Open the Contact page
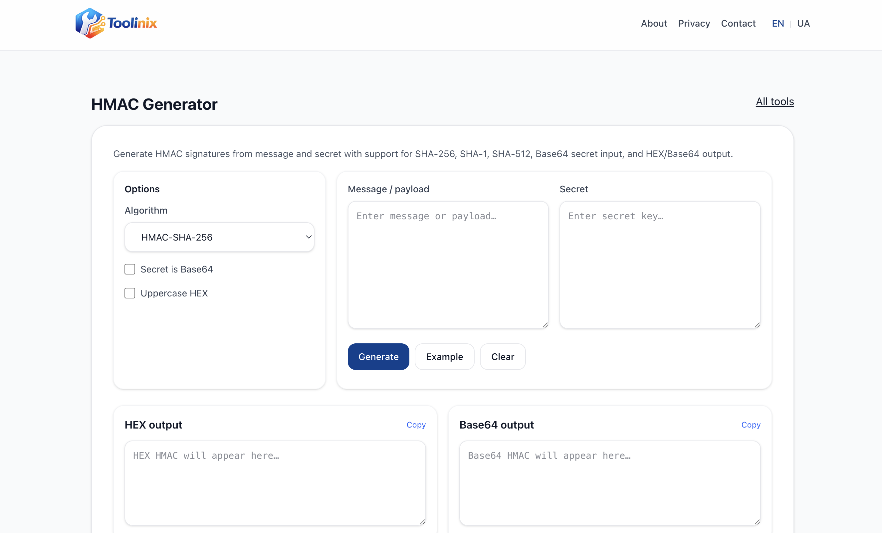This screenshot has height=533, width=882. tap(738, 24)
